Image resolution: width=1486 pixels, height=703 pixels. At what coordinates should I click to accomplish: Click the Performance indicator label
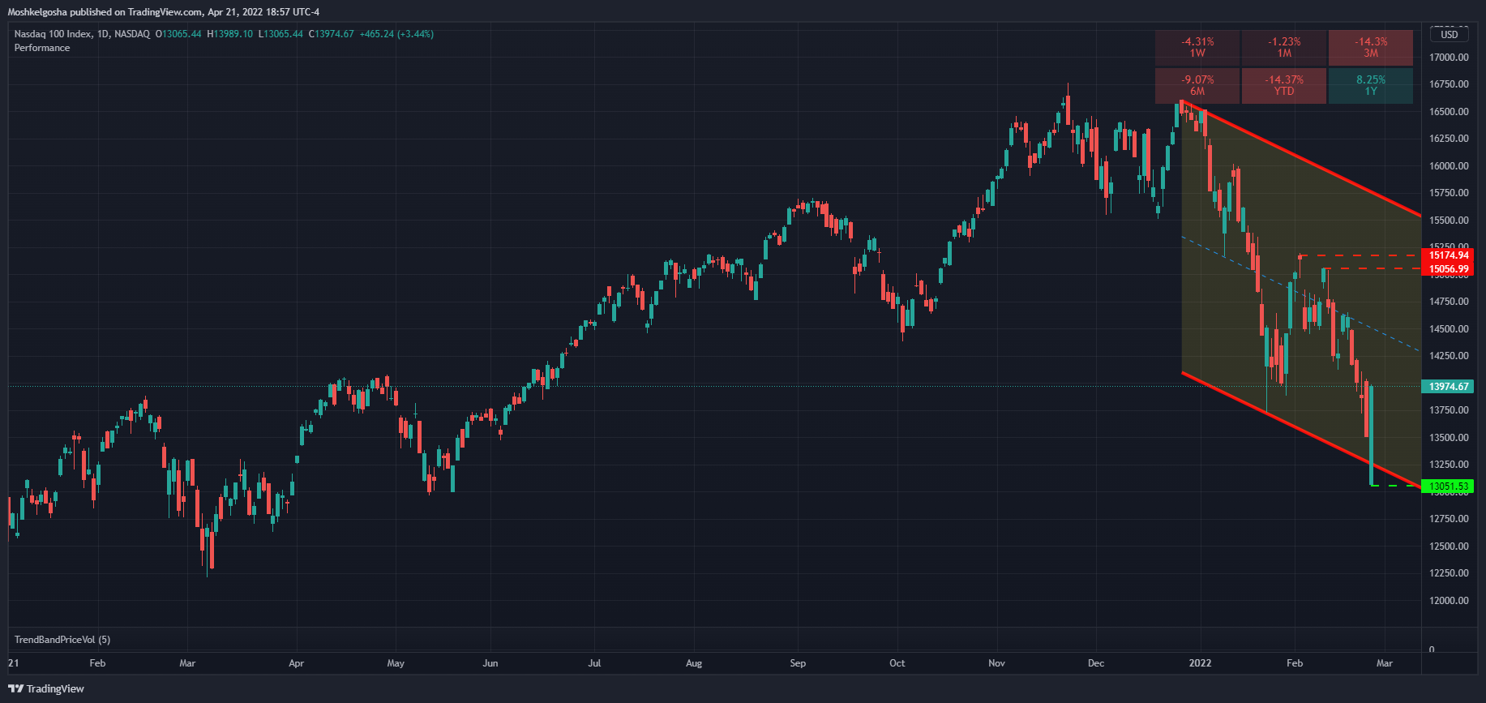(x=42, y=48)
